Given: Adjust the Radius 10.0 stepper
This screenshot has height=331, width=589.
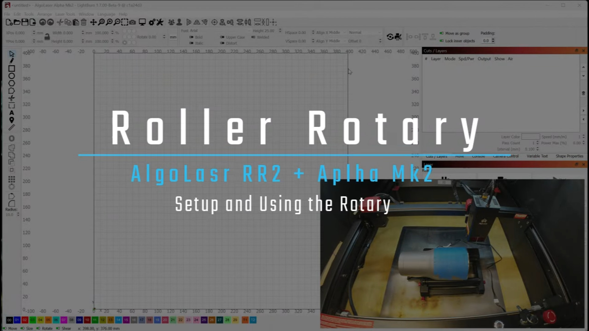Looking at the screenshot, I should tap(18, 215).
